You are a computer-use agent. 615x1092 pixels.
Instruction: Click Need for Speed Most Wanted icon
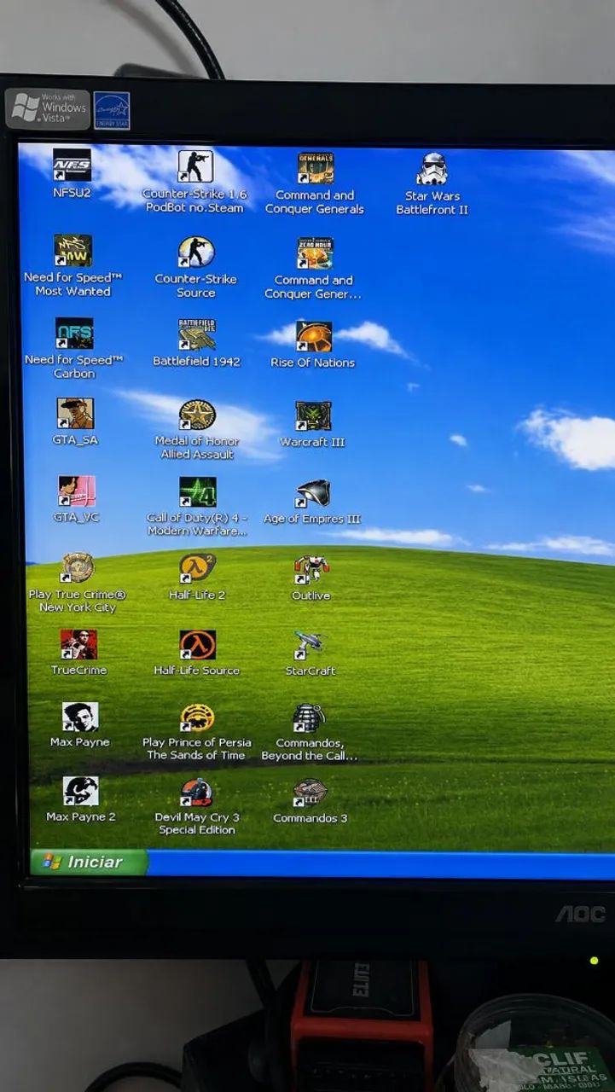73,251
